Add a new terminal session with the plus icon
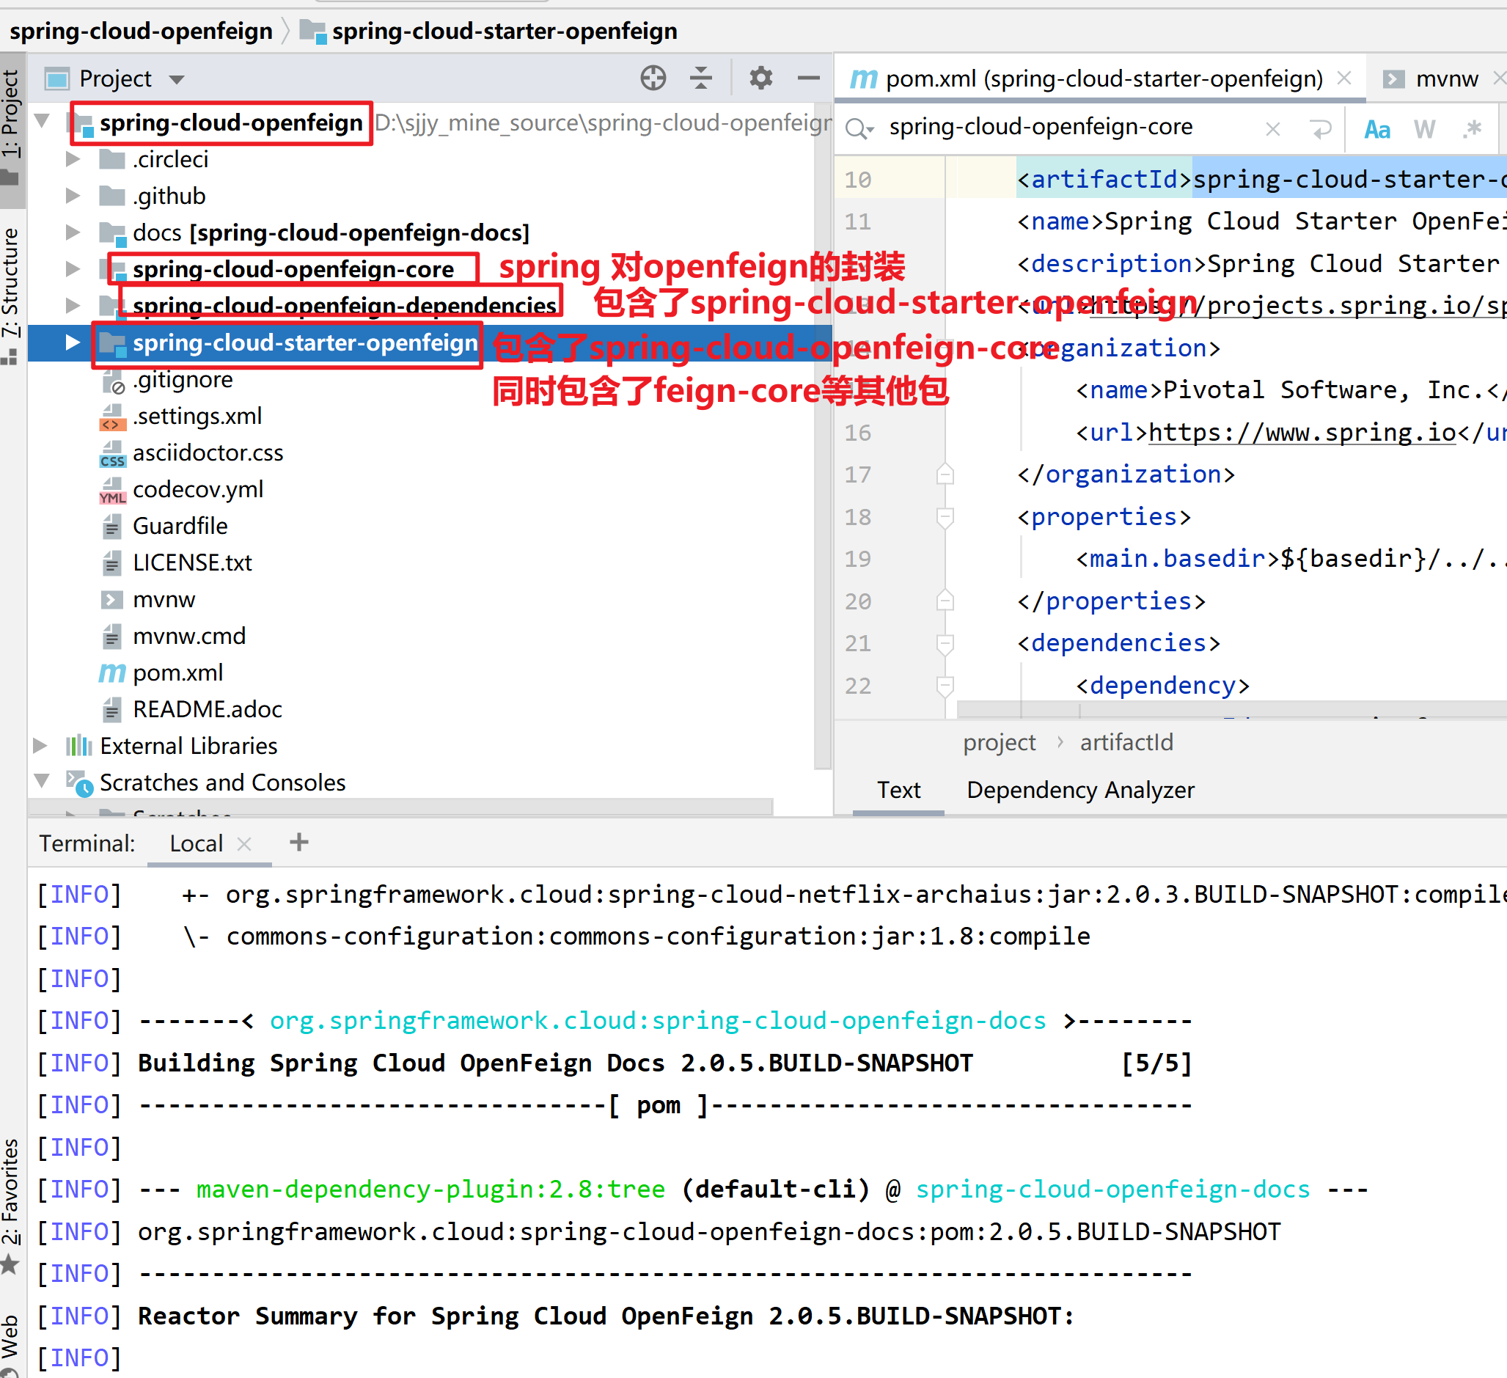Image resolution: width=1507 pixels, height=1378 pixels. tap(299, 843)
